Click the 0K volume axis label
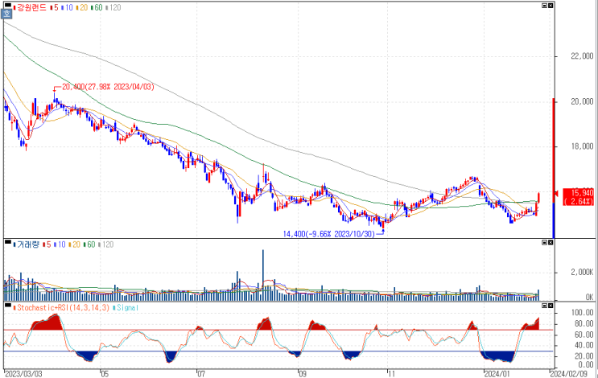 coord(589,298)
